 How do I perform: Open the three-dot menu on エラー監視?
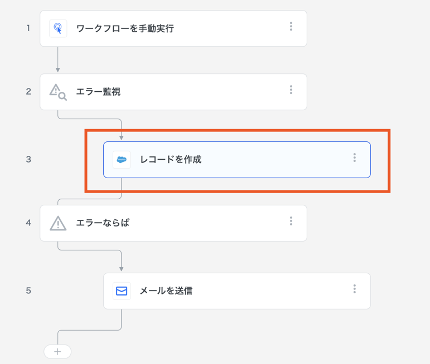(x=291, y=90)
